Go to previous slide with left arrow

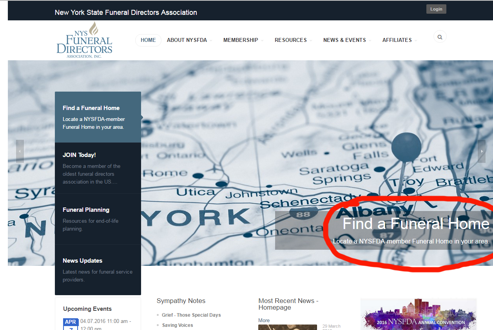pos(20,151)
